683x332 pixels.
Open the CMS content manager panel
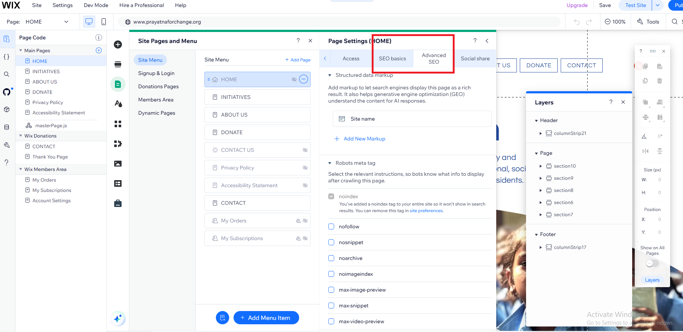coord(118,183)
